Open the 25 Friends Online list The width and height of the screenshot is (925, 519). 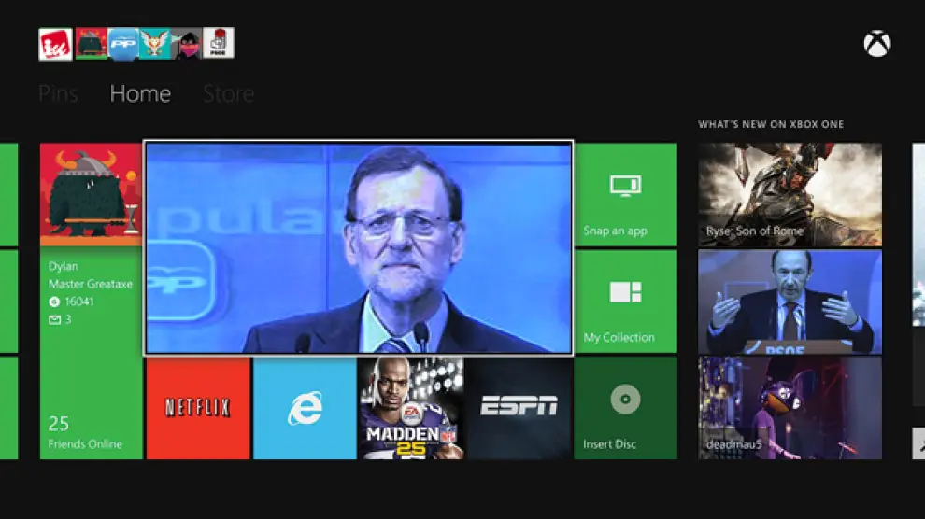85,433
